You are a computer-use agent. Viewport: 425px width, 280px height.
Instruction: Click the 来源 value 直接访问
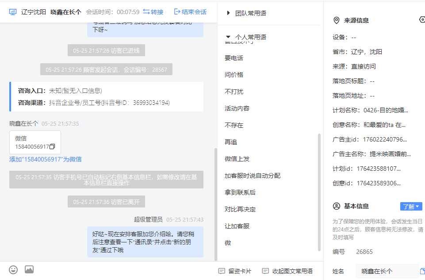click(x=363, y=66)
